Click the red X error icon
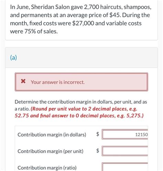 [x=23, y=81]
